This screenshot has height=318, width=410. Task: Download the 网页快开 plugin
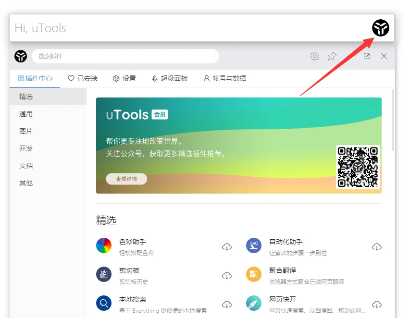coord(376,305)
